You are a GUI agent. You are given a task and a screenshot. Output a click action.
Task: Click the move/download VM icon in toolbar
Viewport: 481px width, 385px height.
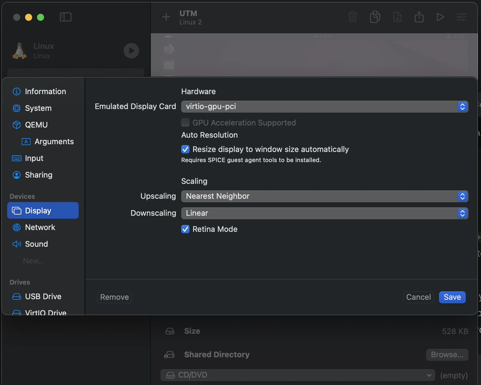[x=397, y=17]
